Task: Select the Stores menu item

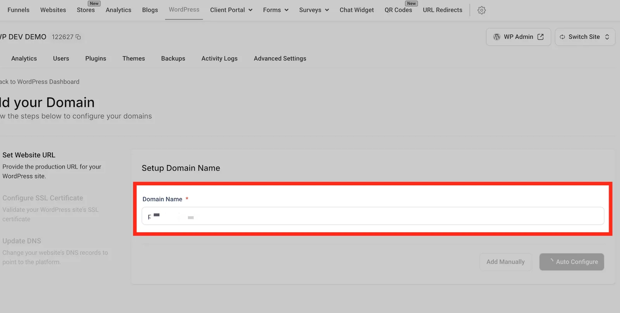Action: (86, 10)
